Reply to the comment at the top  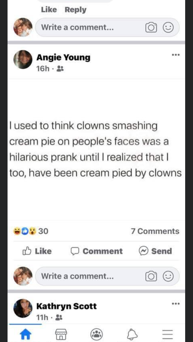(x=76, y=10)
